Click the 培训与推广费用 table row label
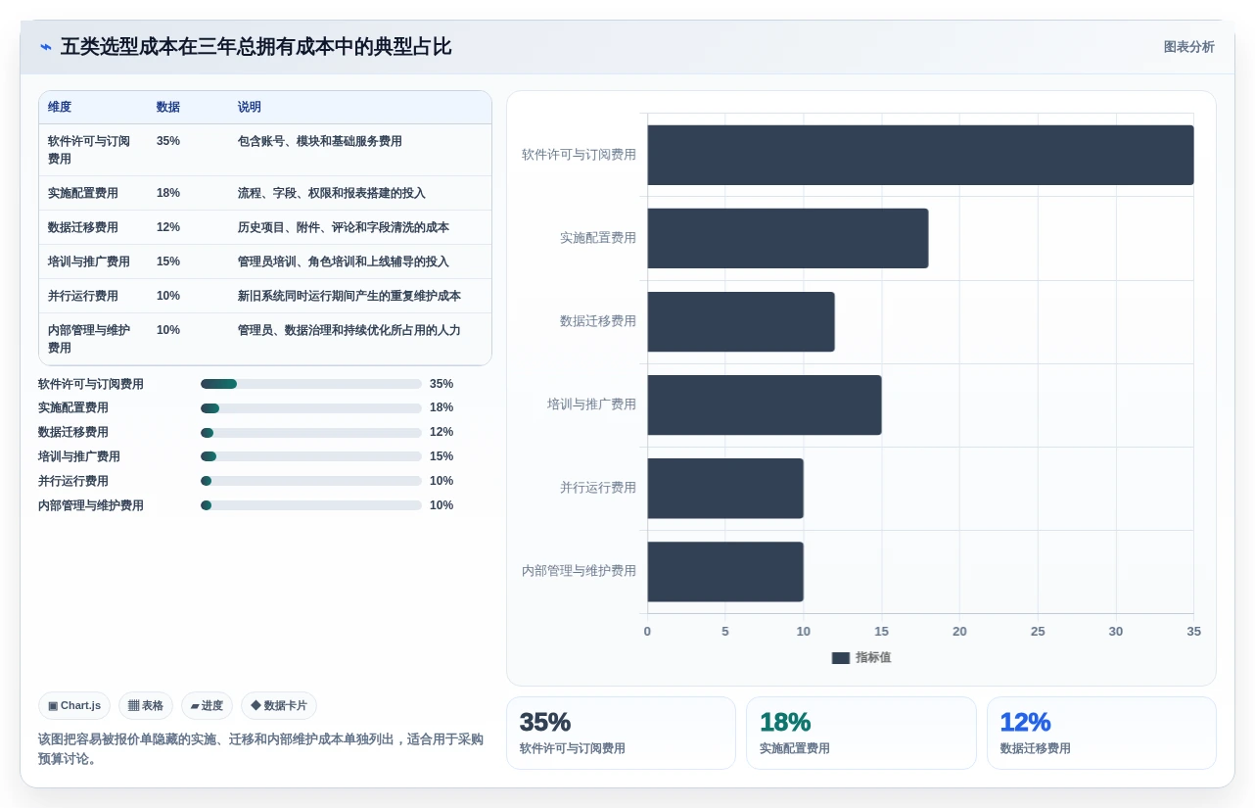 coord(89,261)
